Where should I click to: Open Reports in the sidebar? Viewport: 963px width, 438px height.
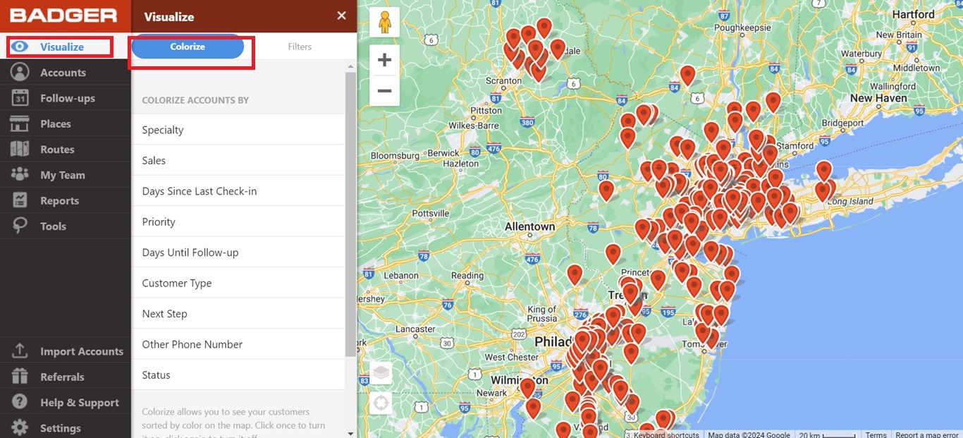66,200
